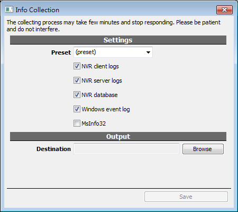Click the Save button
The image size is (238, 212).
[186, 197]
